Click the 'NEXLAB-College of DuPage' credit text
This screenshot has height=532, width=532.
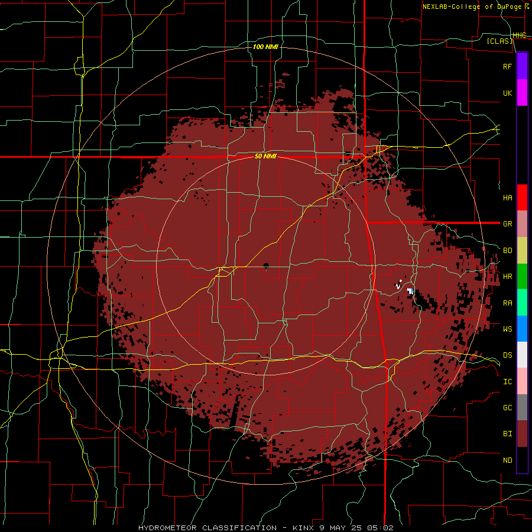473,7
